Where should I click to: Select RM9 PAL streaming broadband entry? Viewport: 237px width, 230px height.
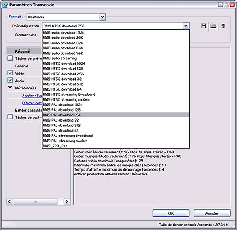coord(115,136)
